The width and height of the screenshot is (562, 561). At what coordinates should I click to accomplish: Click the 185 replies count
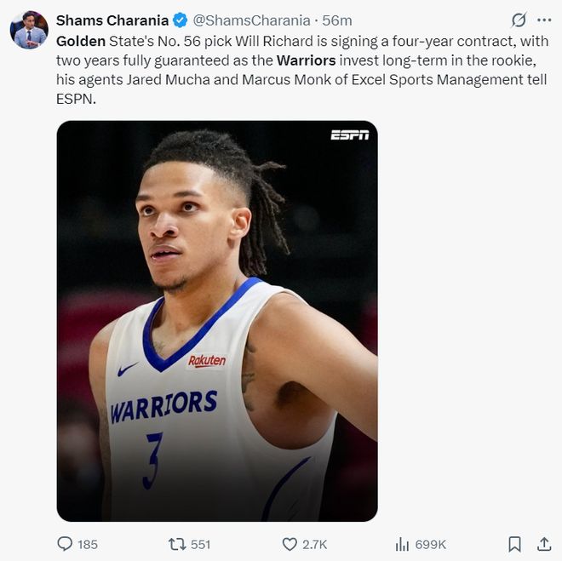[x=88, y=544]
